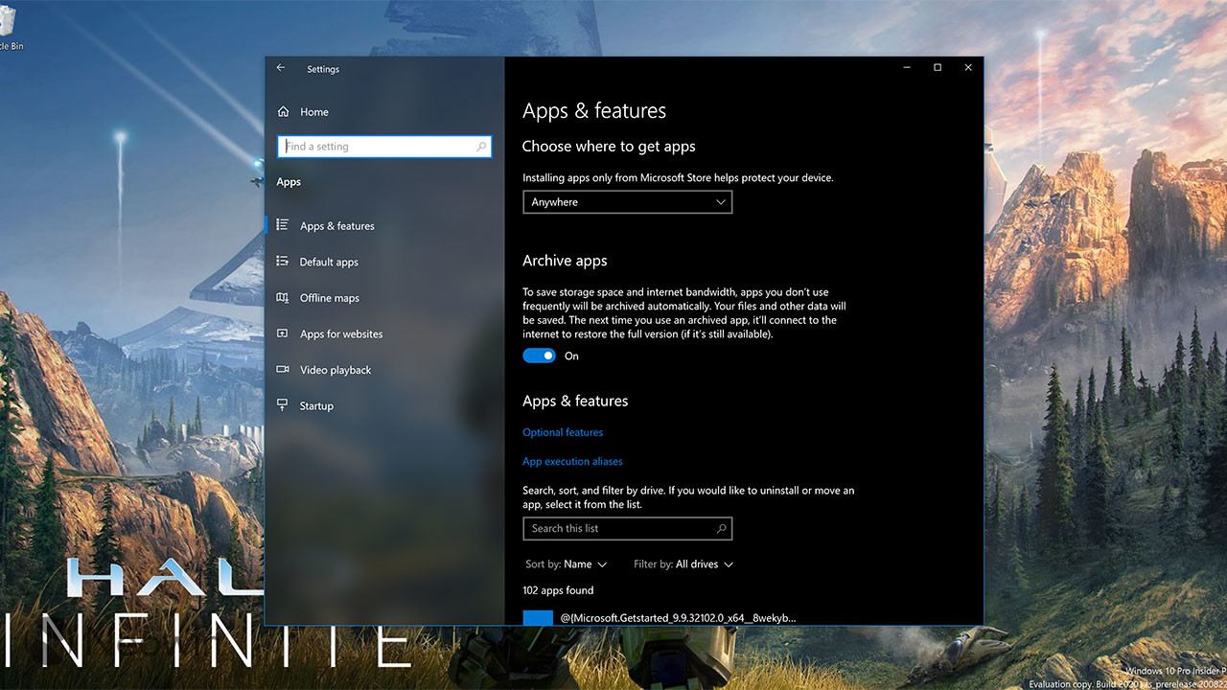Expand the Filter by All drives dropdown
The height and width of the screenshot is (690, 1227).
683,564
